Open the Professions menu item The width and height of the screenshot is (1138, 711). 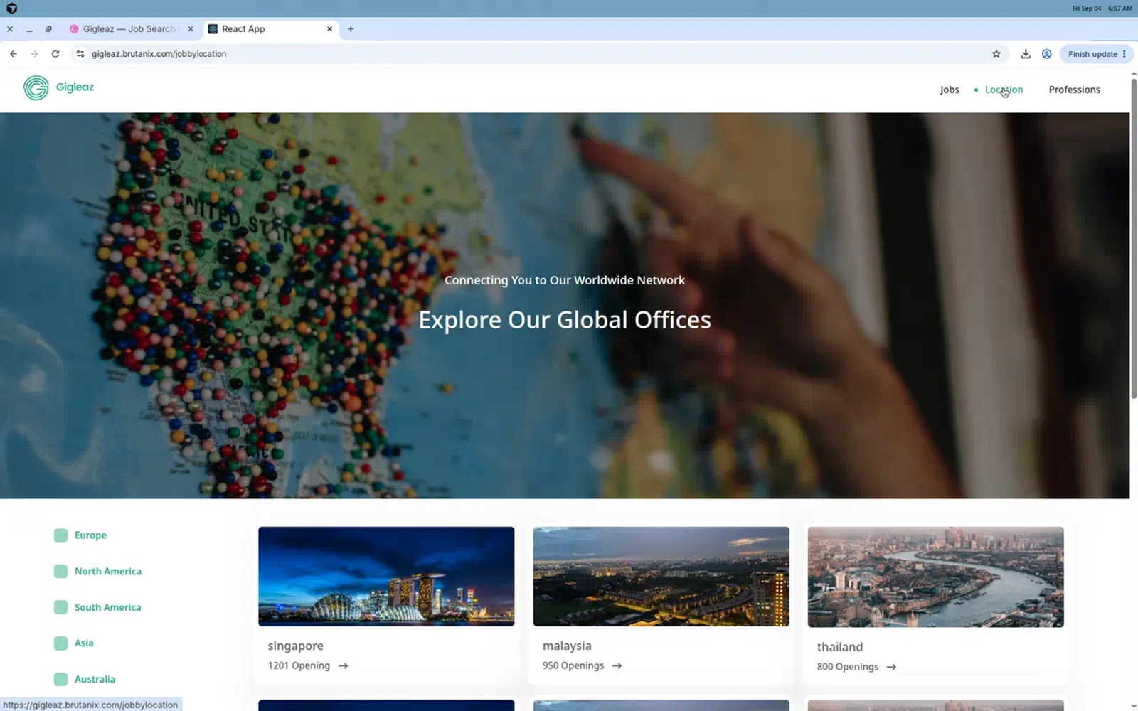tap(1074, 90)
